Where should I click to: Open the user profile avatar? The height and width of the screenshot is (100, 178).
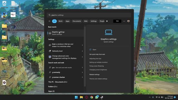[128, 21]
